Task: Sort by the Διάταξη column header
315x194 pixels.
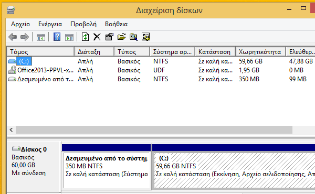Action: [x=94, y=52]
